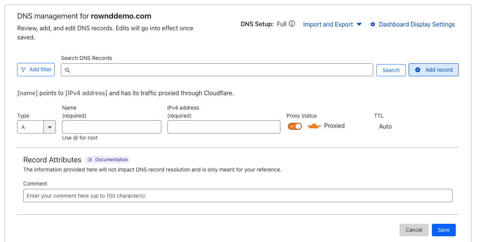The width and height of the screenshot is (479, 242).
Task: Open the Documentation link
Action: (x=108, y=160)
